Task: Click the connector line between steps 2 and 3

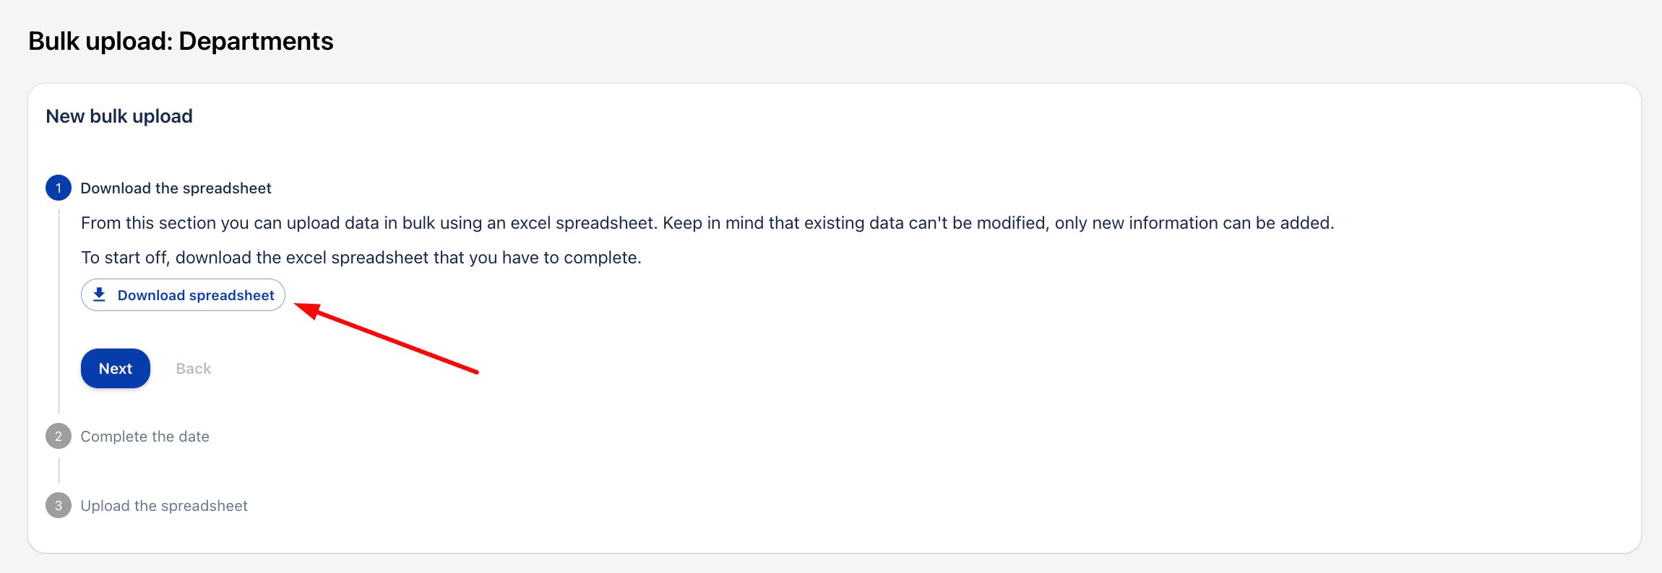Action: click(59, 471)
